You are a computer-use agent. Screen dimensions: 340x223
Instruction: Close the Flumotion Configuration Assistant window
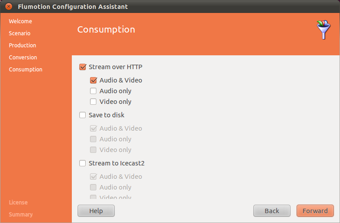(x=8, y=7)
